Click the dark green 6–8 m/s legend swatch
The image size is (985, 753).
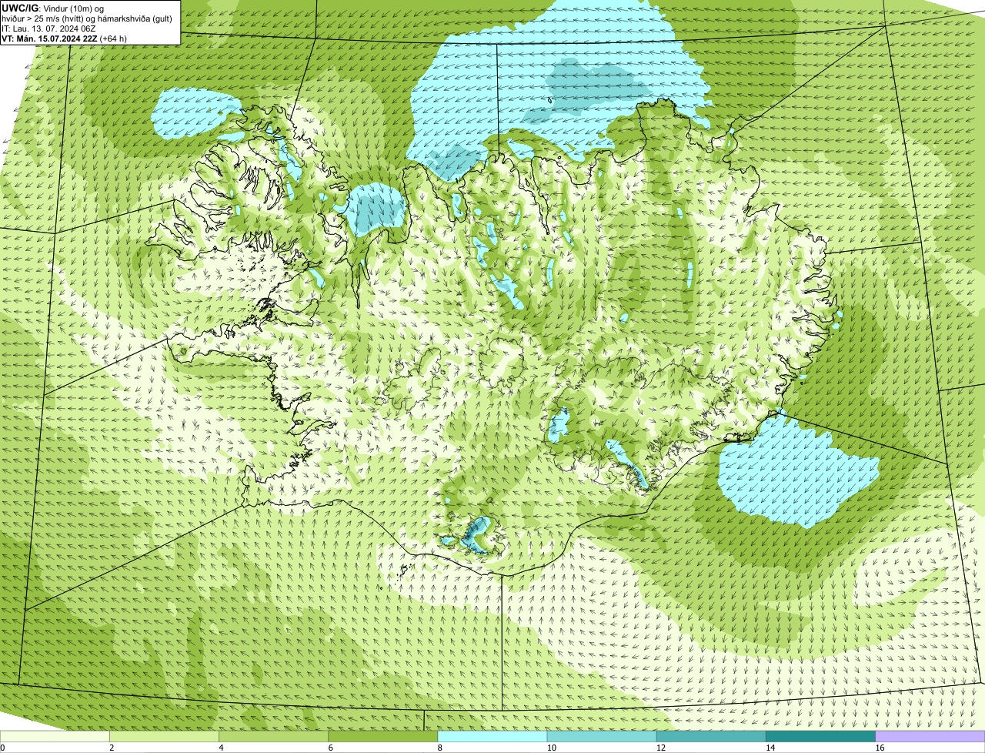(x=382, y=736)
